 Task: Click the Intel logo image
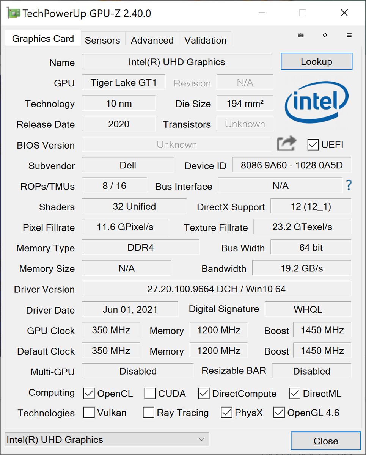[316, 104]
